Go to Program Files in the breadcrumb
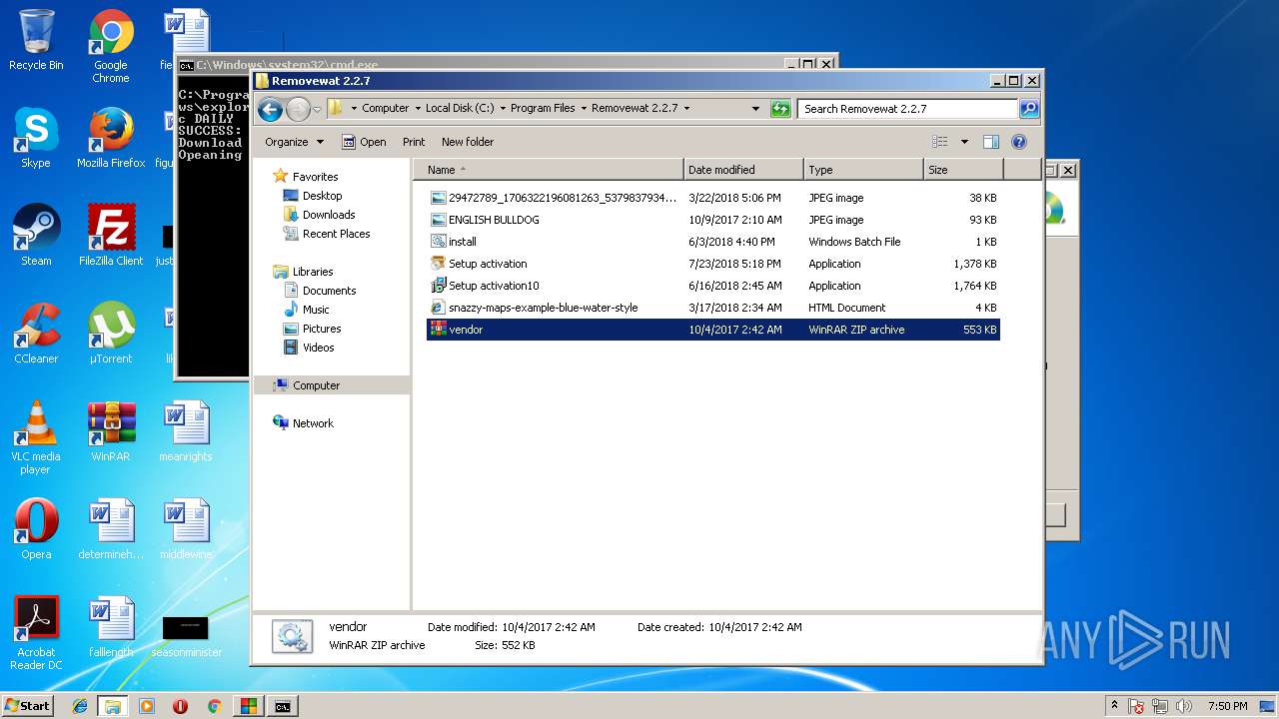 (x=543, y=109)
